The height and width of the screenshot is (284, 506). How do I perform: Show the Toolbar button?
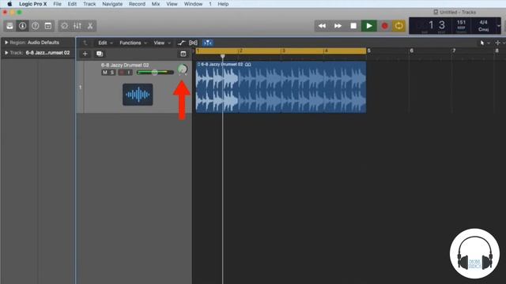click(48, 26)
